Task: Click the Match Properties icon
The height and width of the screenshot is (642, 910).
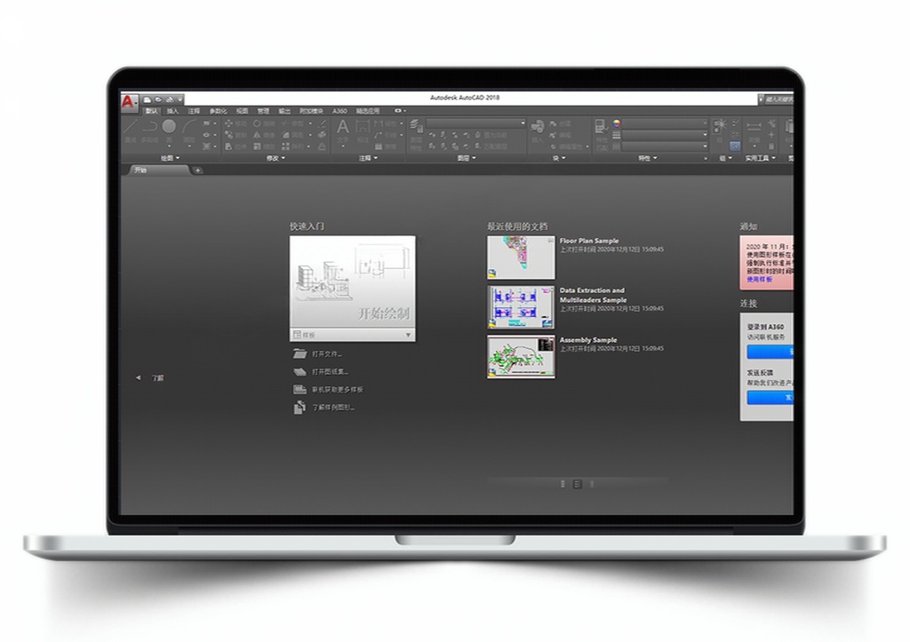Action: tap(601, 126)
